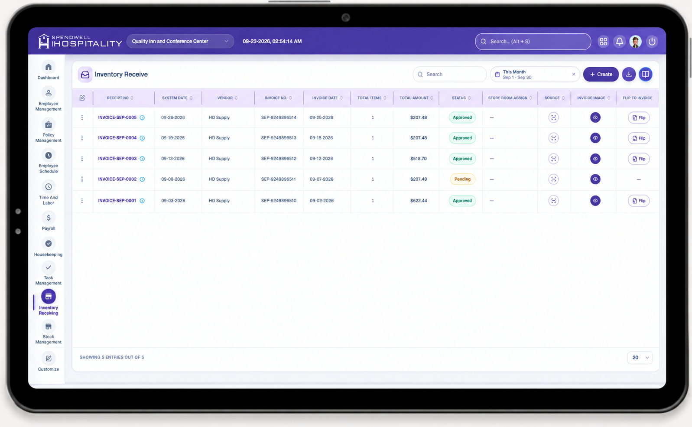Open the Housekeeping sidebar icon

[x=48, y=247]
